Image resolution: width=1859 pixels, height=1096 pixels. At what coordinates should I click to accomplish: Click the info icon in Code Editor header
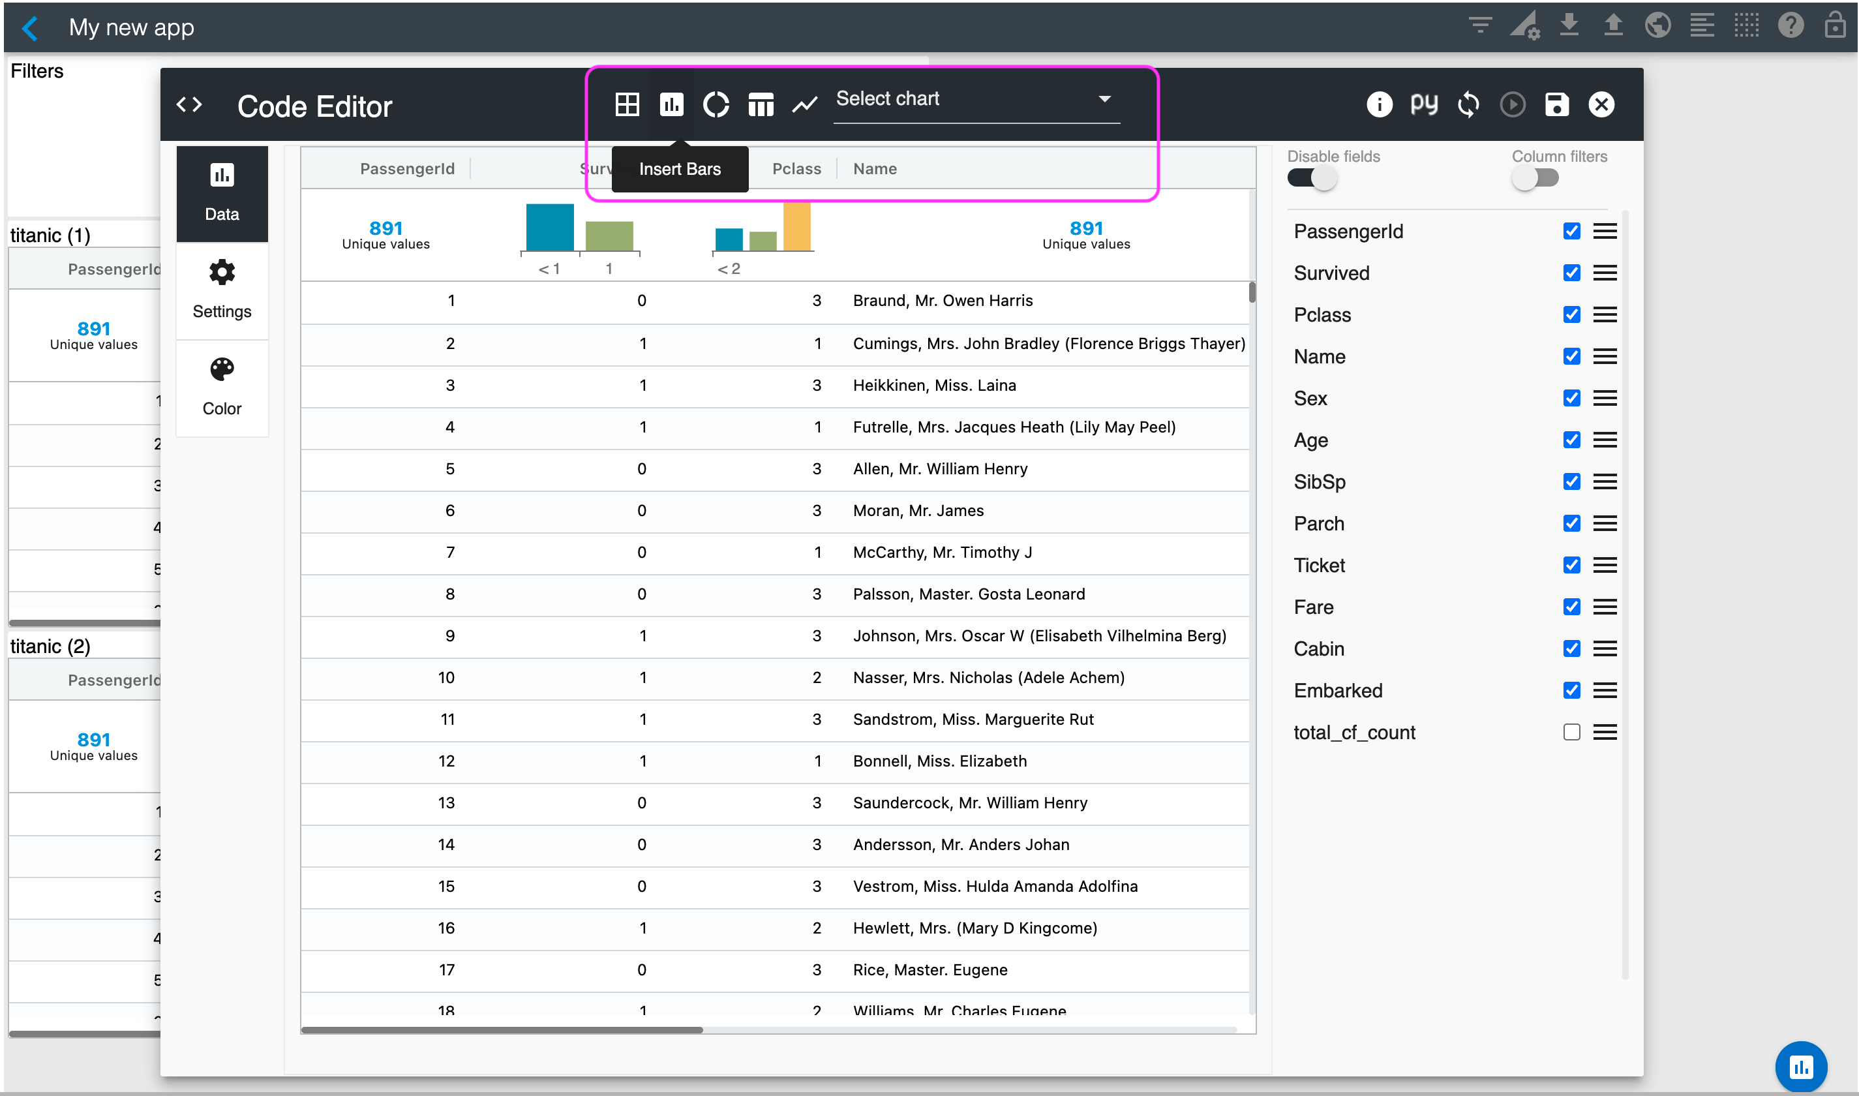coord(1378,104)
